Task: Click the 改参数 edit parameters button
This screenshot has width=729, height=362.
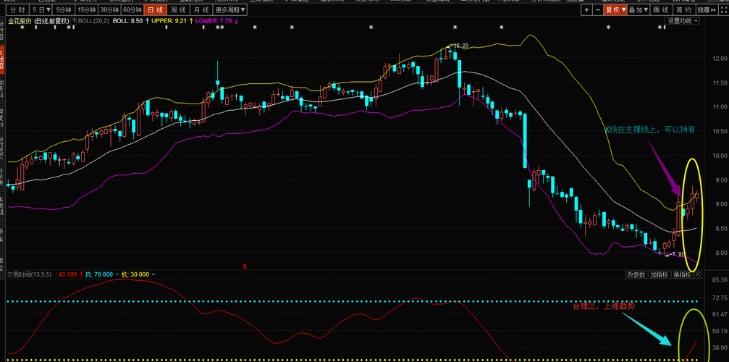Action: tap(636, 274)
